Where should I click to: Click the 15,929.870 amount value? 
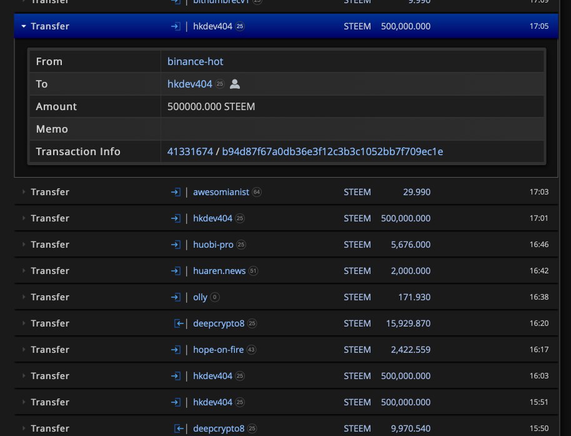tap(408, 323)
